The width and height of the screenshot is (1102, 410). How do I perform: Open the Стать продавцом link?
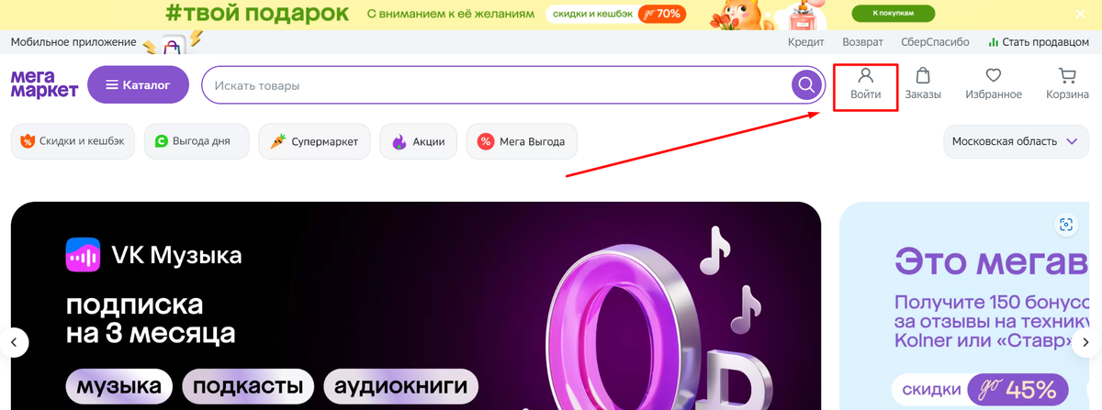coord(1039,42)
